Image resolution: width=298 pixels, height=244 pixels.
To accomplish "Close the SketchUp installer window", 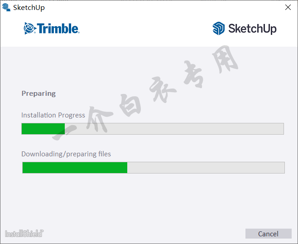I will (288, 7).
